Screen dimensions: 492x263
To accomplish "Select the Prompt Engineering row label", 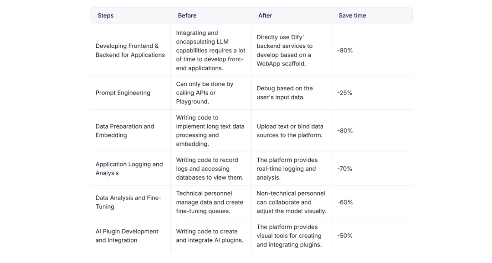I will 123,93.
